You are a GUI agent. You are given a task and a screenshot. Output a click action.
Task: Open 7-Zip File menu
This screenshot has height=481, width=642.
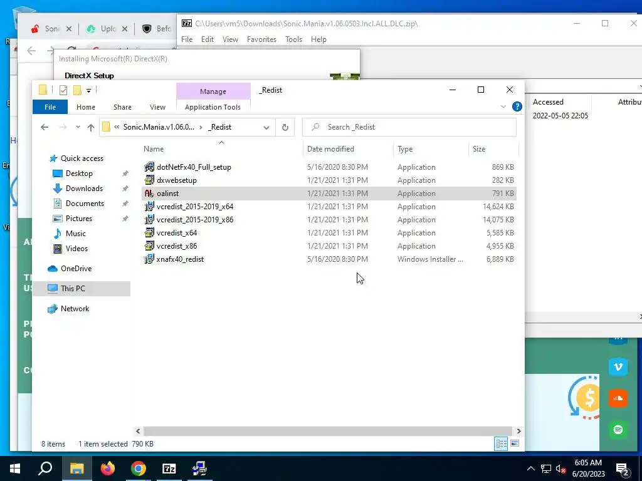187,39
